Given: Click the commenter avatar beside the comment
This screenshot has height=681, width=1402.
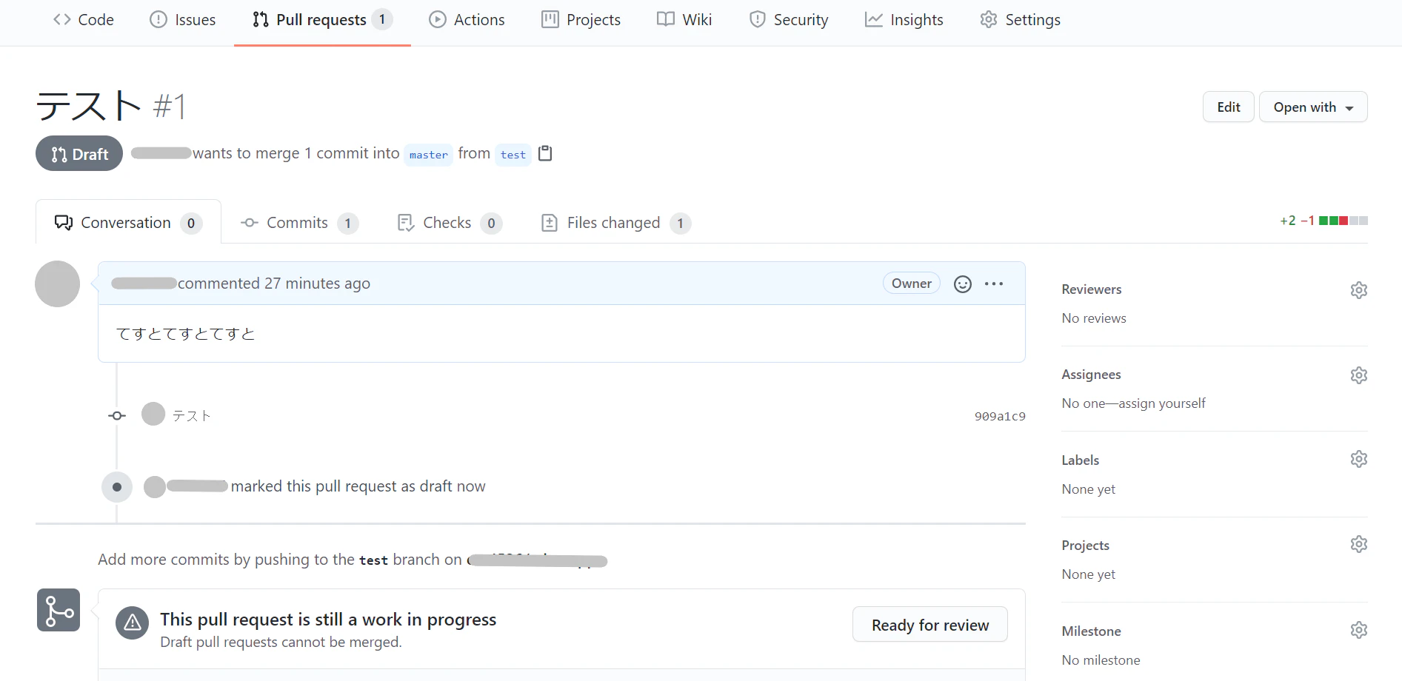Looking at the screenshot, I should [x=57, y=284].
